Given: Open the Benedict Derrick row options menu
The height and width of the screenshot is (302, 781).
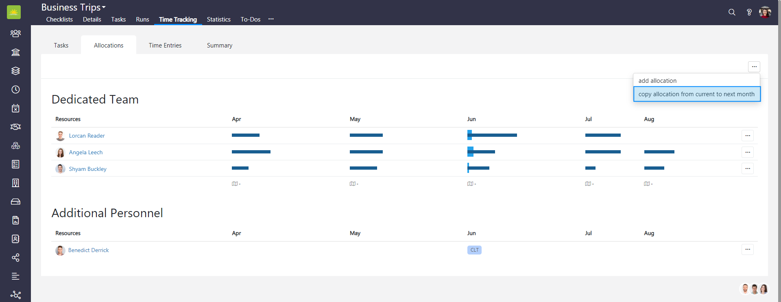Looking at the screenshot, I should point(747,250).
